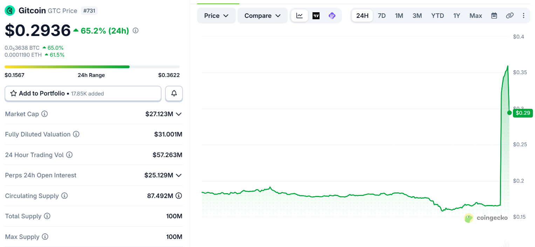This screenshot has height=247, width=535.
Task: Open the calendar date range picker
Action: click(494, 16)
